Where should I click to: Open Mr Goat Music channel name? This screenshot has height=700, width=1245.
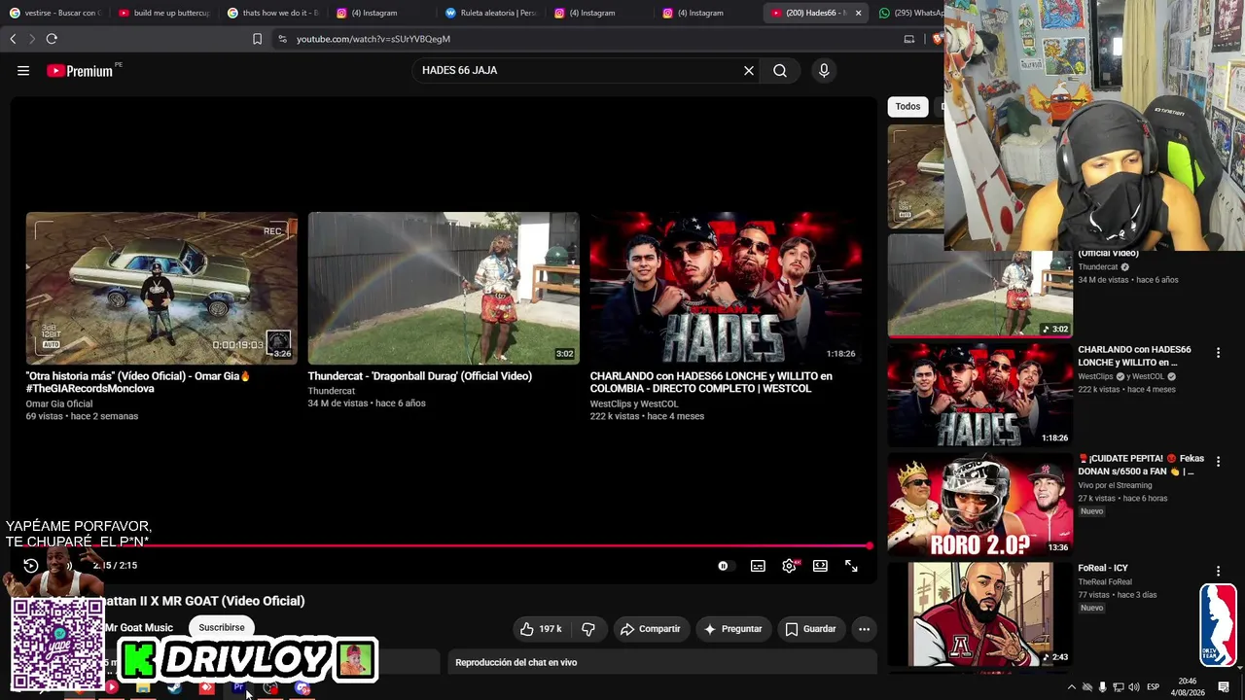[139, 628]
